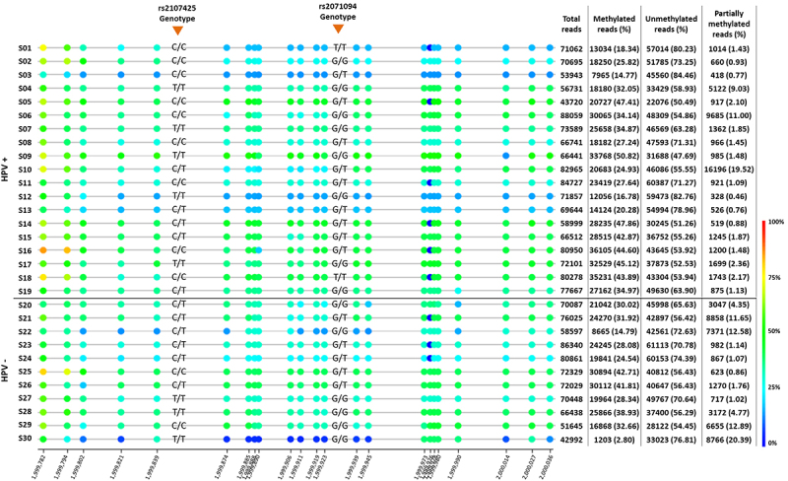The width and height of the screenshot is (788, 481).
Task: Select the S30 sample row label
Action: click(24, 438)
